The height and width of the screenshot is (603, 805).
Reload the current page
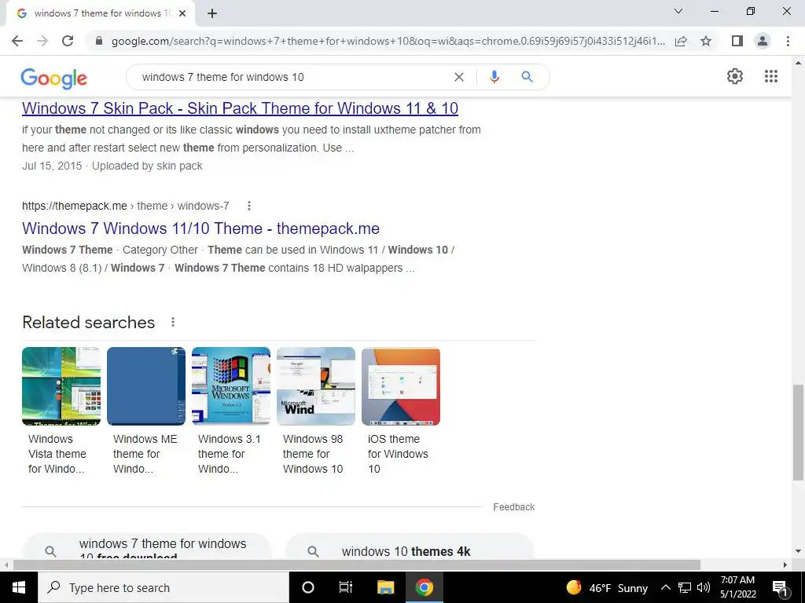[68, 41]
